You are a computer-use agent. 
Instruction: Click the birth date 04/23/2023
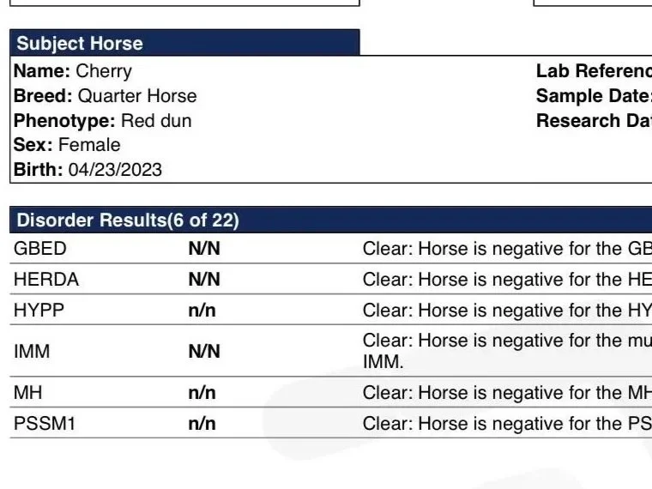115,170
